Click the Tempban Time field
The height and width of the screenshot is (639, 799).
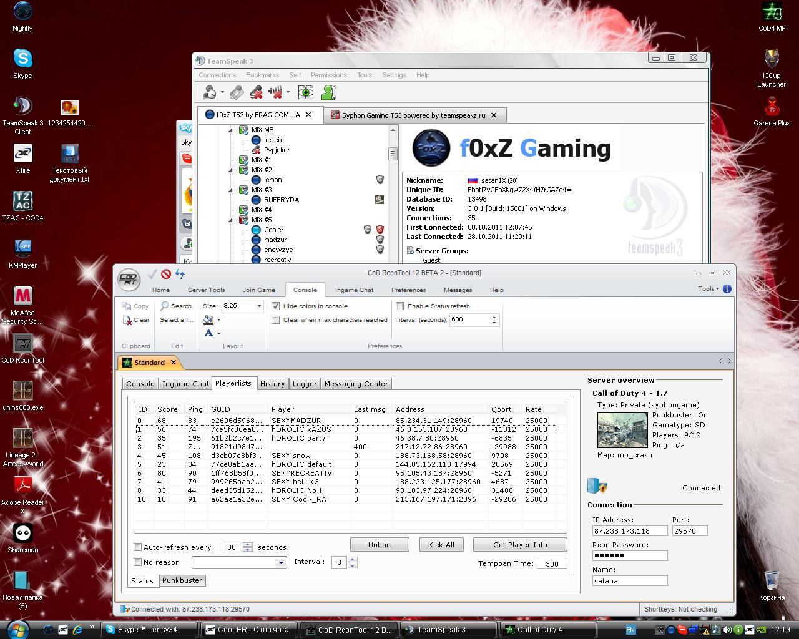[552, 563]
